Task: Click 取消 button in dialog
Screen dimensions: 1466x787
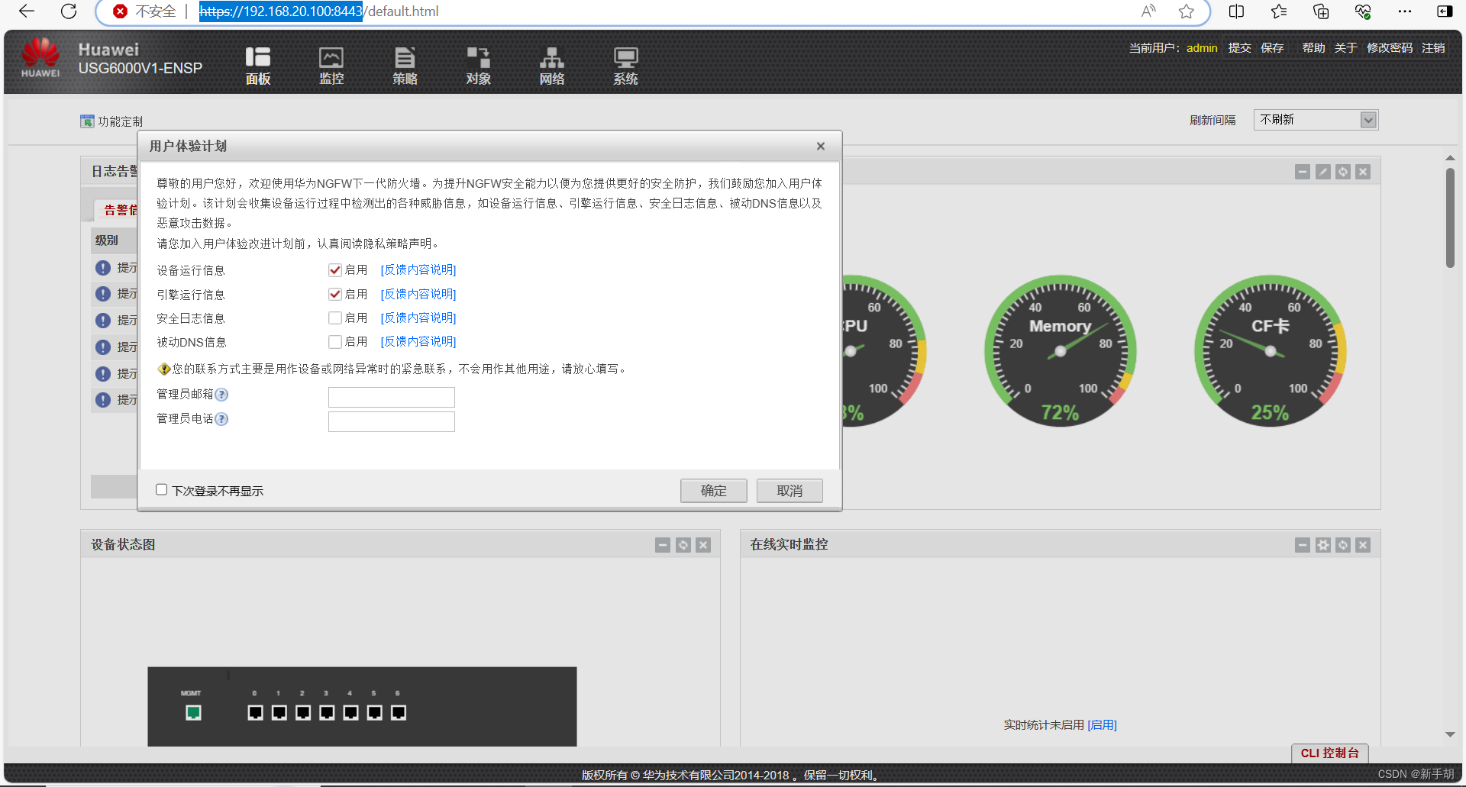Action: coord(790,491)
